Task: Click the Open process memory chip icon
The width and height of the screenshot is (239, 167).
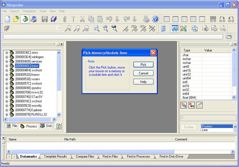Action: pos(25,19)
